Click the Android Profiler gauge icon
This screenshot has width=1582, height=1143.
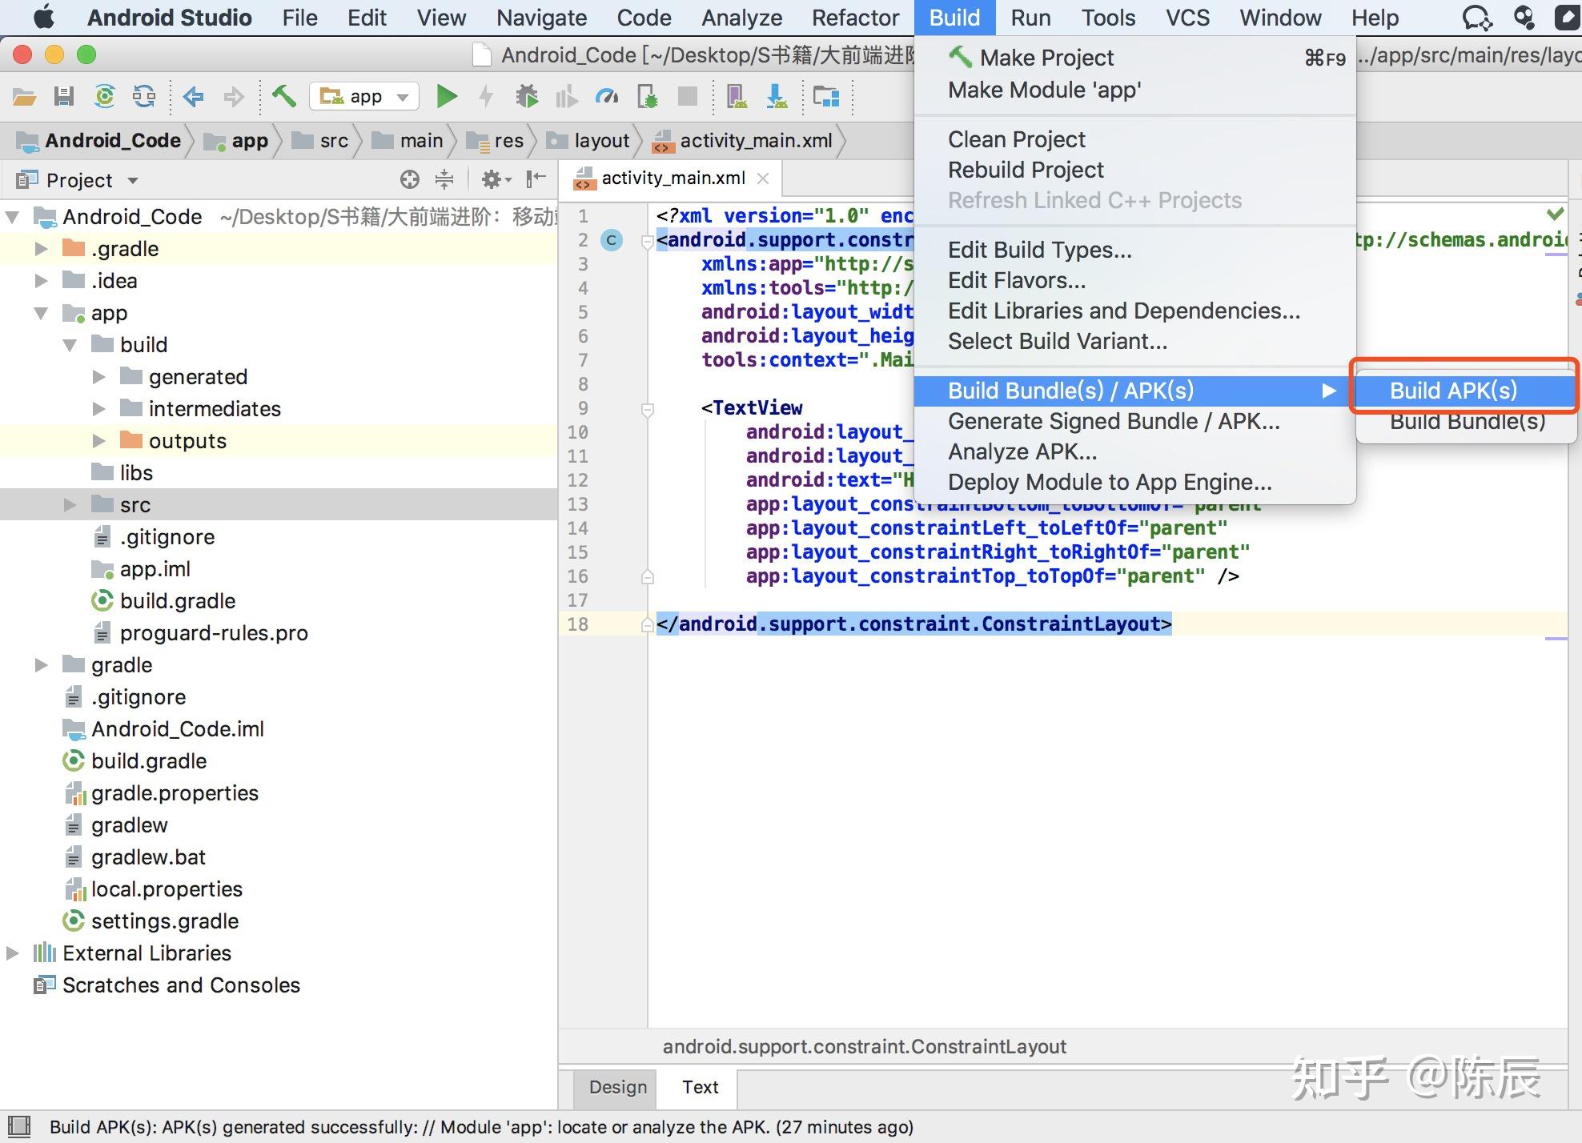pyautogui.click(x=607, y=97)
